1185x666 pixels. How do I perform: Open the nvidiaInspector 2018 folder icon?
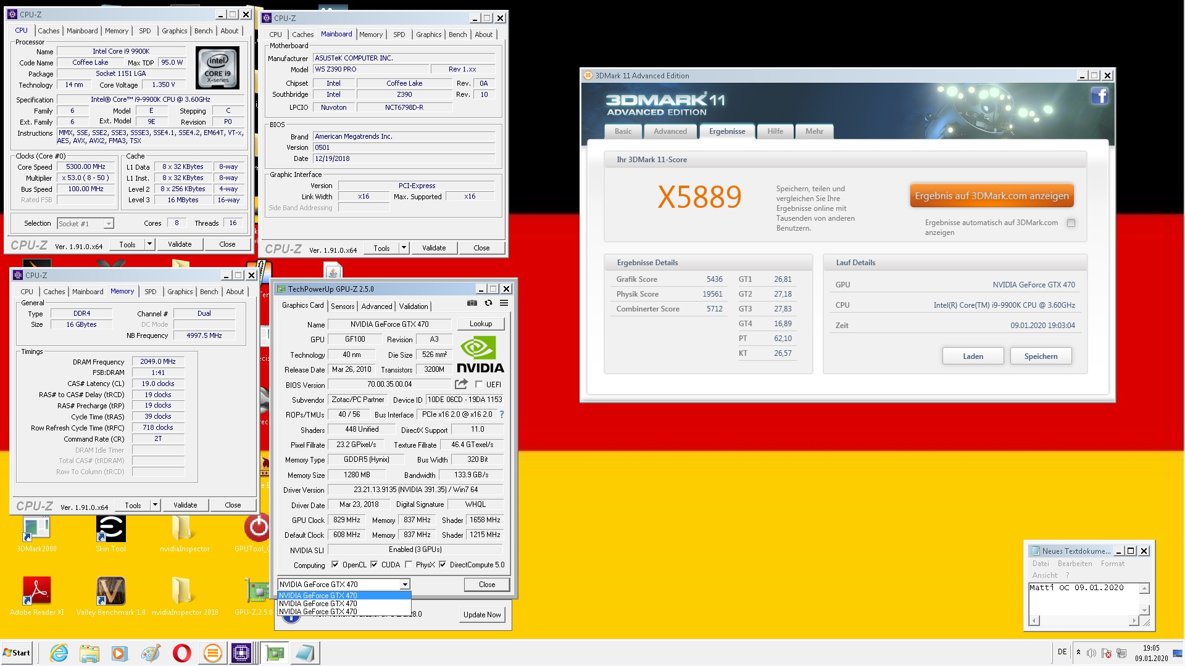coord(185,597)
